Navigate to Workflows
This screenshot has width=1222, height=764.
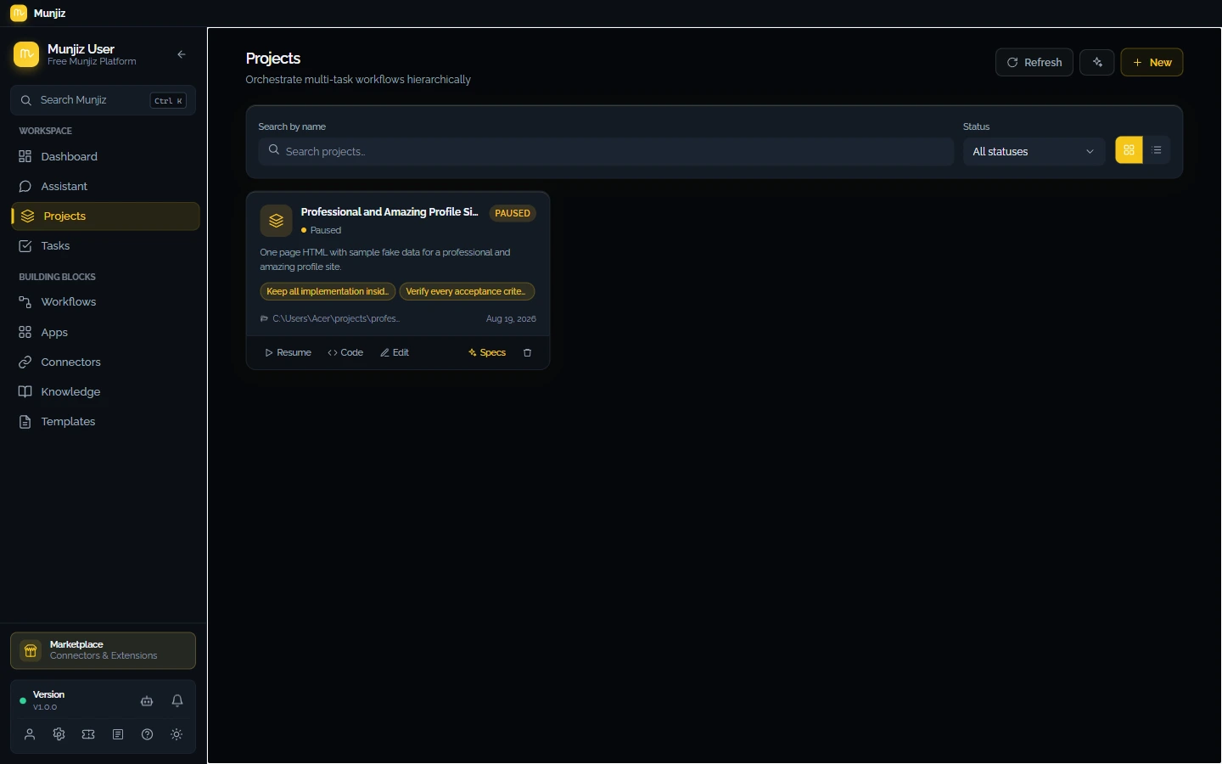coord(105,302)
